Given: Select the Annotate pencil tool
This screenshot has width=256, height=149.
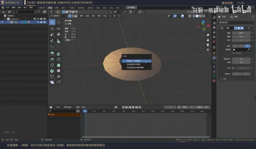Looking at the screenshot, I should (52, 41).
